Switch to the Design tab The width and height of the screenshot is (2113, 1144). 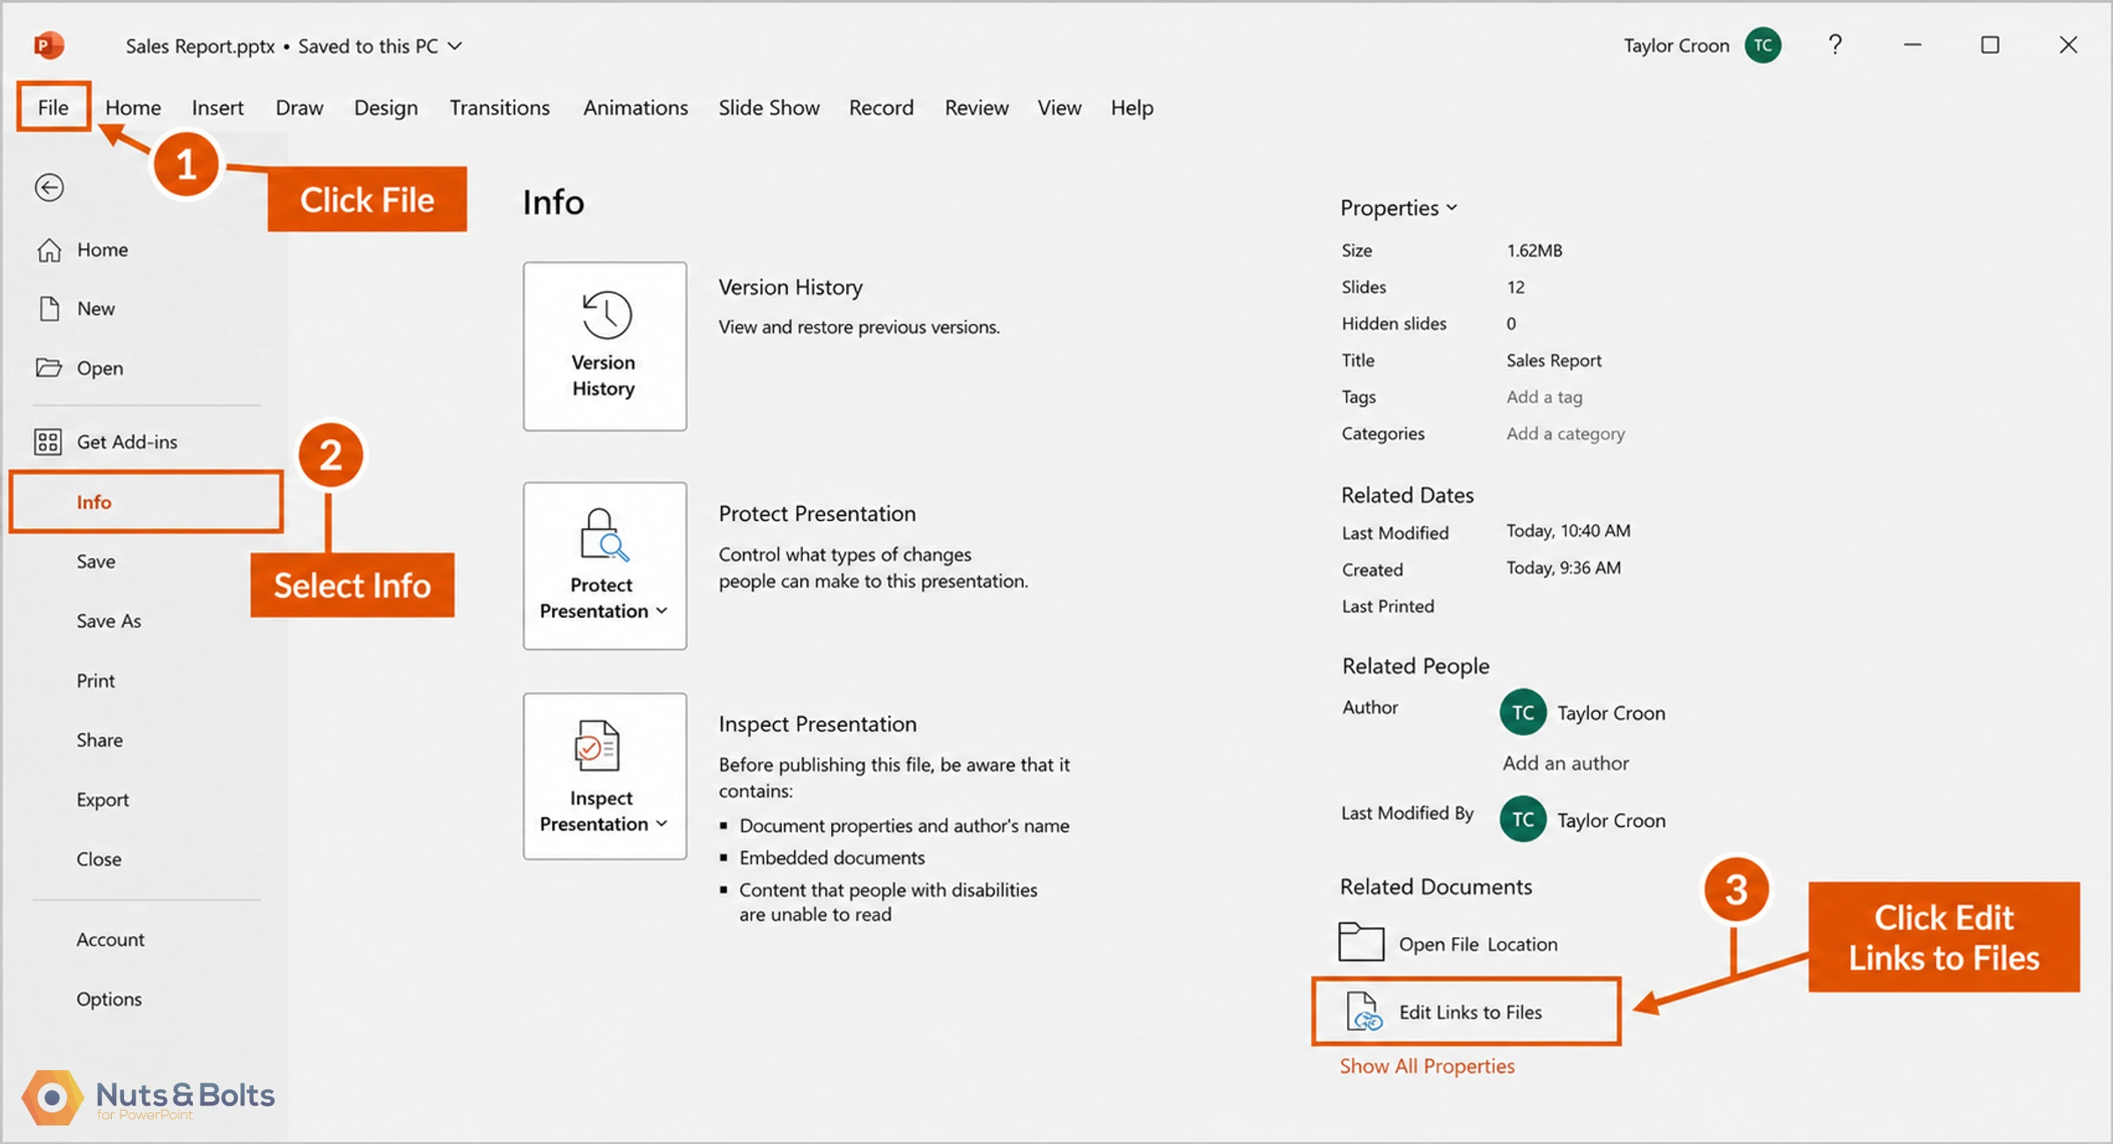tap(386, 107)
